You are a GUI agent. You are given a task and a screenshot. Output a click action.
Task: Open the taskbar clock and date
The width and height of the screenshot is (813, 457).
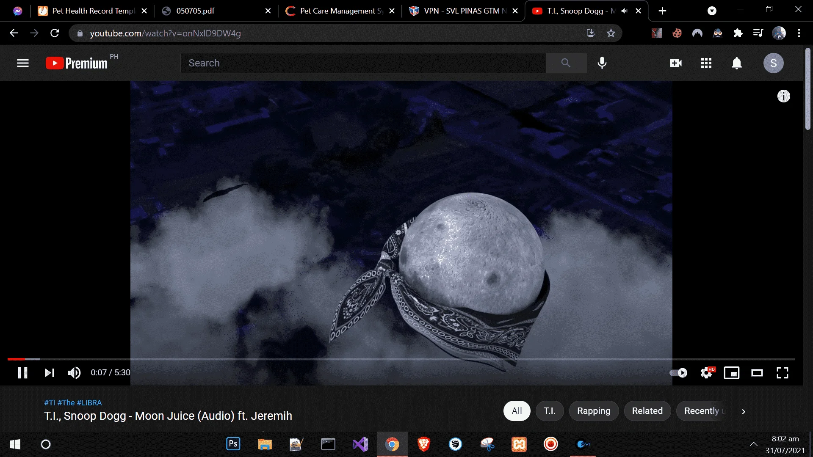785,444
